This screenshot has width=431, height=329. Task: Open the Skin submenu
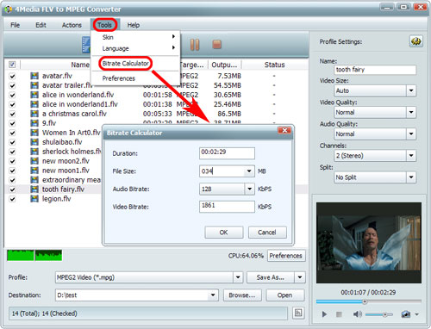point(135,37)
